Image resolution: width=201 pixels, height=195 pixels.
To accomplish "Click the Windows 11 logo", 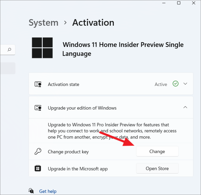I will [x=42, y=48].
